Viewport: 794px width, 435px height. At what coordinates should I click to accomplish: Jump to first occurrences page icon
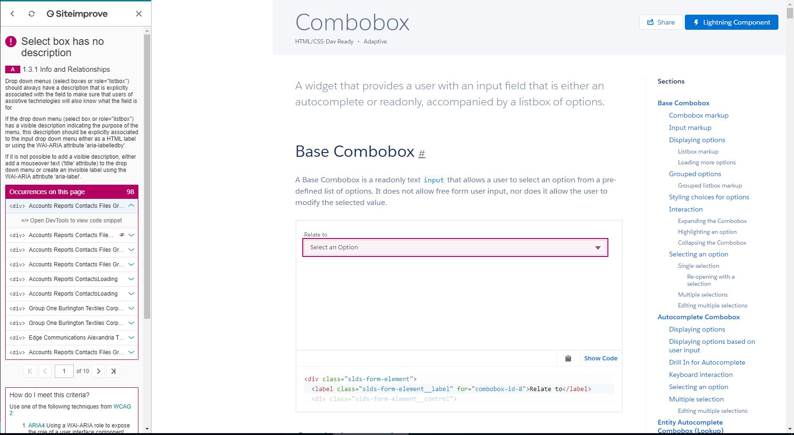(30, 371)
